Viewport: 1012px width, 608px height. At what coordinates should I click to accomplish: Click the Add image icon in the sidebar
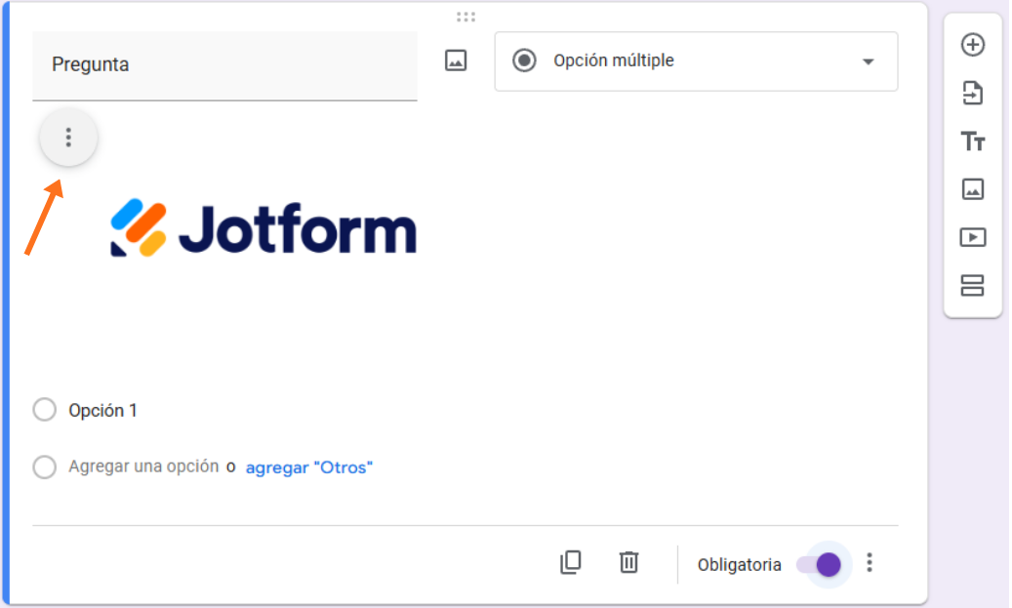(x=973, y=189)
